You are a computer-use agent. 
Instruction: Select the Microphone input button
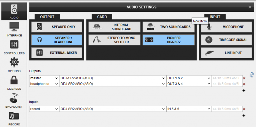pyautogui.click(x=227, y=27)
